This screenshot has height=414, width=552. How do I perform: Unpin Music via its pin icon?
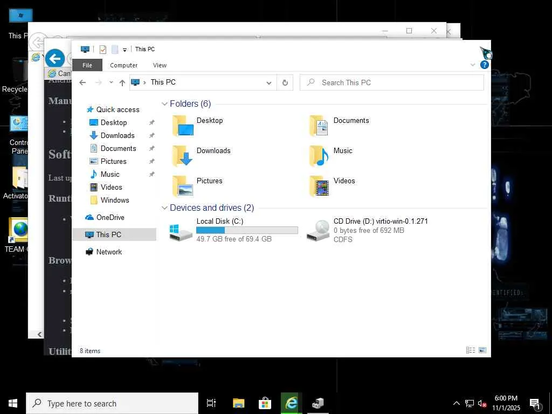click(x=151, y=174)
